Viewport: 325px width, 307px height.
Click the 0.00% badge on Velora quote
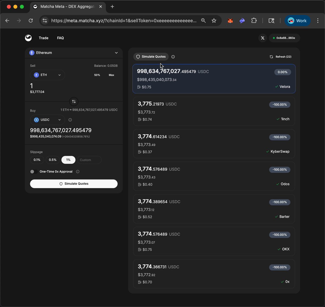coord(282,72)
